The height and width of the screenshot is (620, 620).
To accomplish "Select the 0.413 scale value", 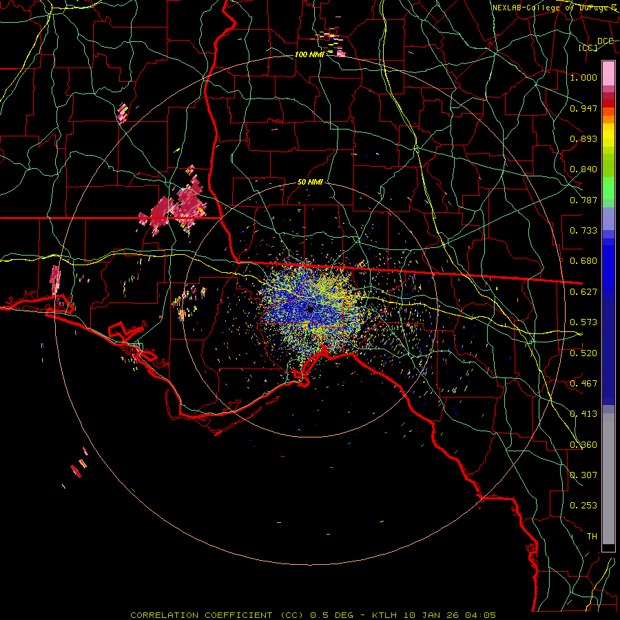I will pyautogui.click(x=583, y=414).
